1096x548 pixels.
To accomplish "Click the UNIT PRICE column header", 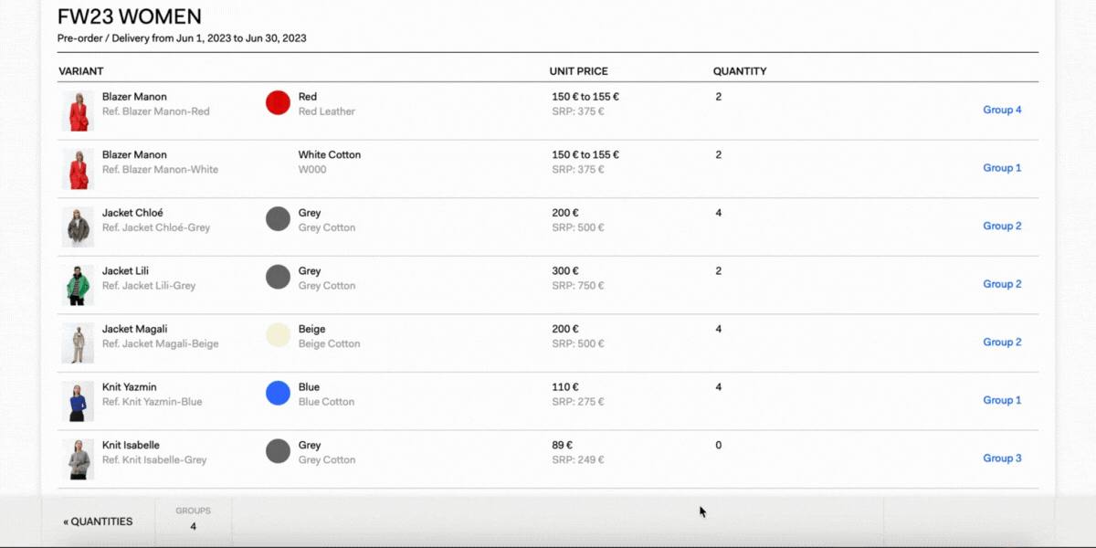I will pos(578,71).
